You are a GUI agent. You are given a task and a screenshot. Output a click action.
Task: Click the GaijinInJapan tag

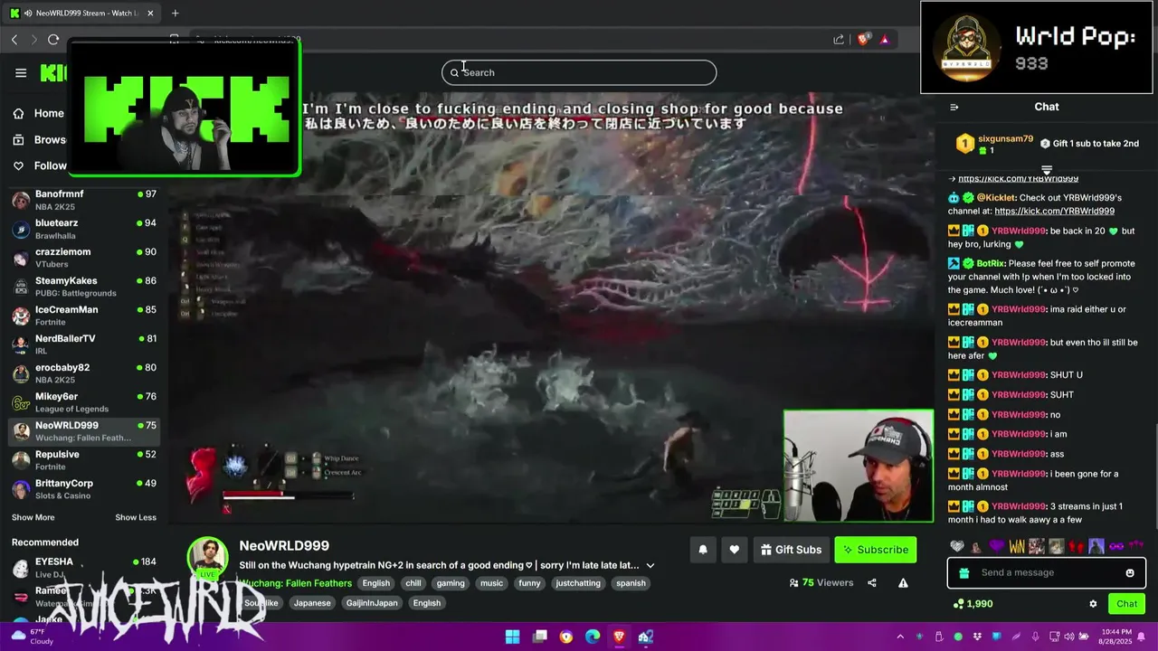coord(372,603)
